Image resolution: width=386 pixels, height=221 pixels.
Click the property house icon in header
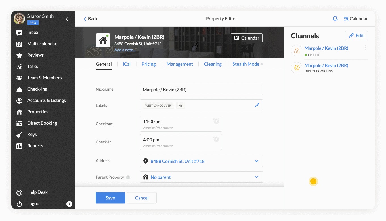coord(103,40)
